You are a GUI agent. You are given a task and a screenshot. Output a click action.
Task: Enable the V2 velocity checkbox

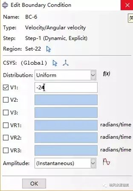pos(6,100)
